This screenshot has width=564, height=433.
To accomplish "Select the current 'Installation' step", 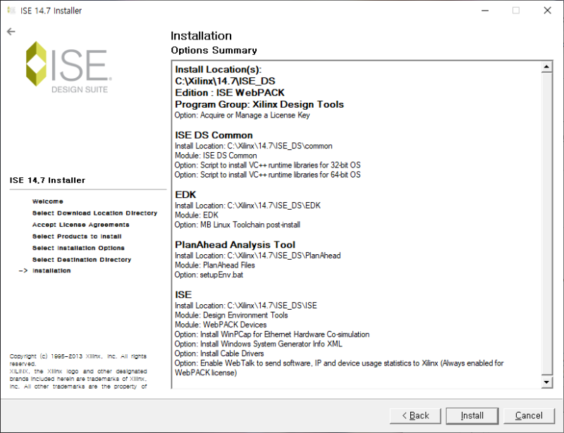I will pyautogui.click(x=51, y=270).
